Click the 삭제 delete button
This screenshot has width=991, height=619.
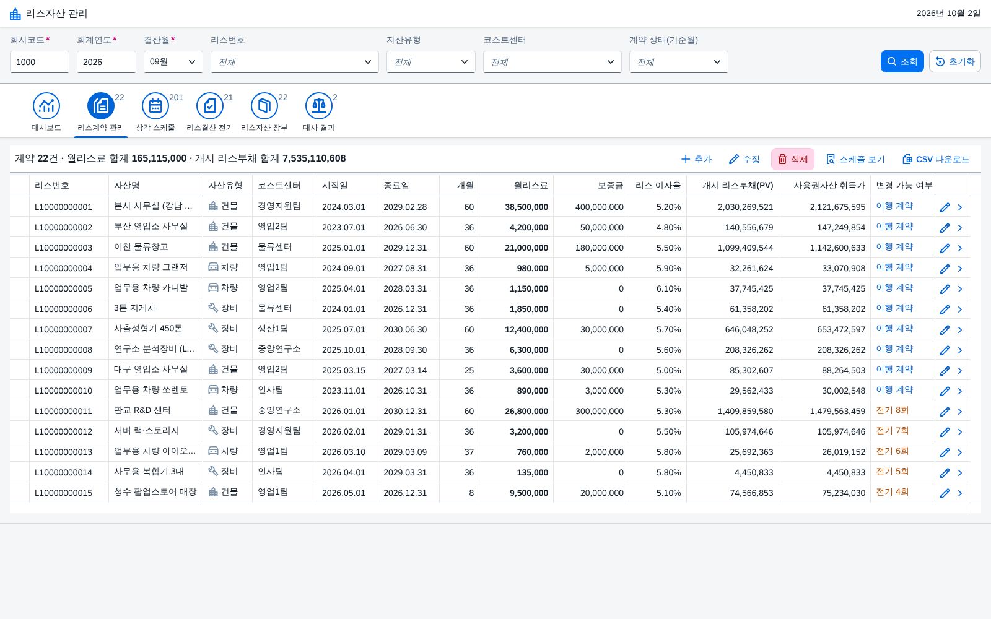[793, 159]
